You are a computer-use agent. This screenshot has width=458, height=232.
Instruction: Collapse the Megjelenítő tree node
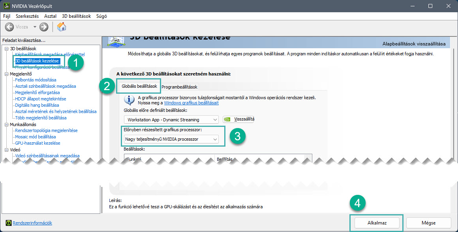tap(6, 74)
